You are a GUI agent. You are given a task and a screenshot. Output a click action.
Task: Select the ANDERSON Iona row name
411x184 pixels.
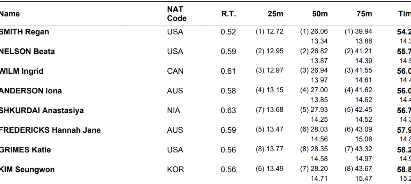[31, 91]
